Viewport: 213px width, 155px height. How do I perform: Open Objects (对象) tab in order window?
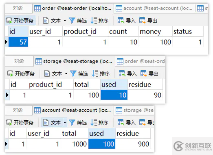pyautogui.click(x=18, y=8)
